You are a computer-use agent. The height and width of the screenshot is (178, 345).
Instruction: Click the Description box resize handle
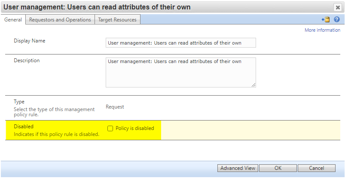(x=253, y=85)
